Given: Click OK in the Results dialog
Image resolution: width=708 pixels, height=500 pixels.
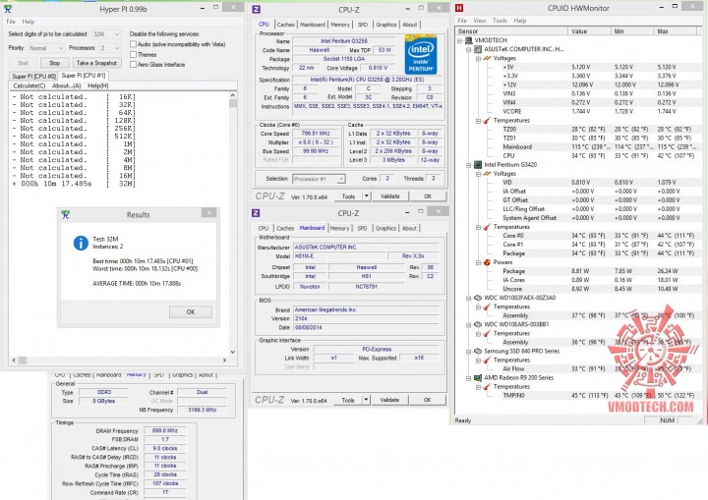Looking at the screenshot, I should pyautogui.click(x=191, y=311).
